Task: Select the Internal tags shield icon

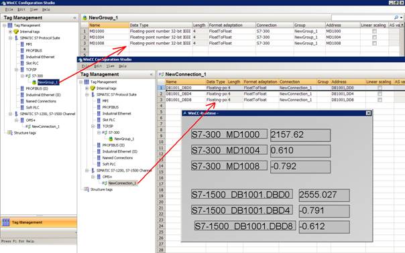Action: [x=16, y=31]
